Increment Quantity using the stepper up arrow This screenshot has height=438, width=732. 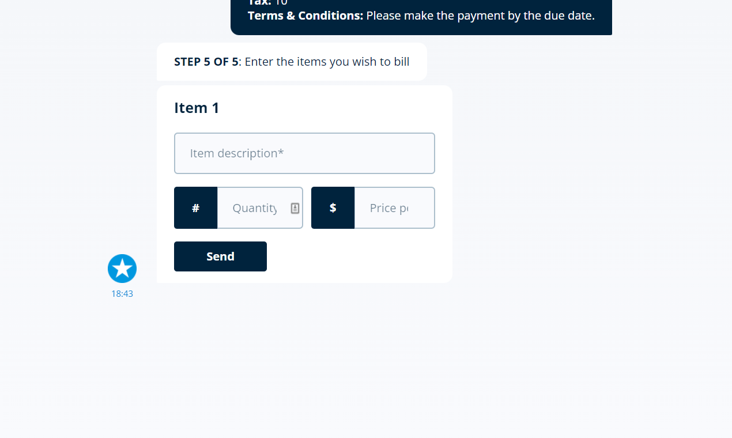click(295, 205)
